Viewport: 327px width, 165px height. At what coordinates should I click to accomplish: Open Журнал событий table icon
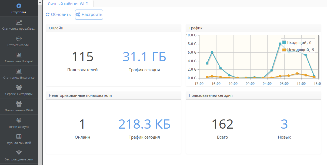pos(19,136)
